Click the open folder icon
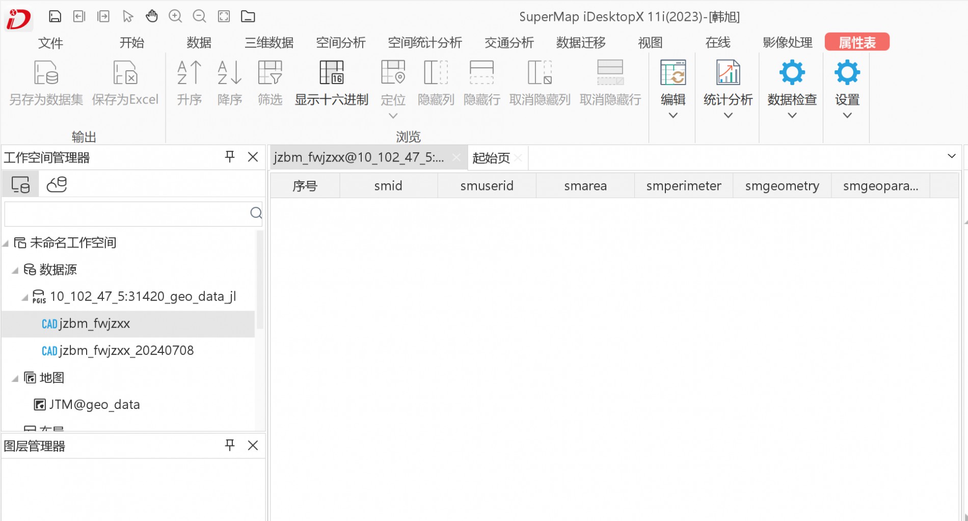This screenshot has height=521, width=968. click(248, 16)
